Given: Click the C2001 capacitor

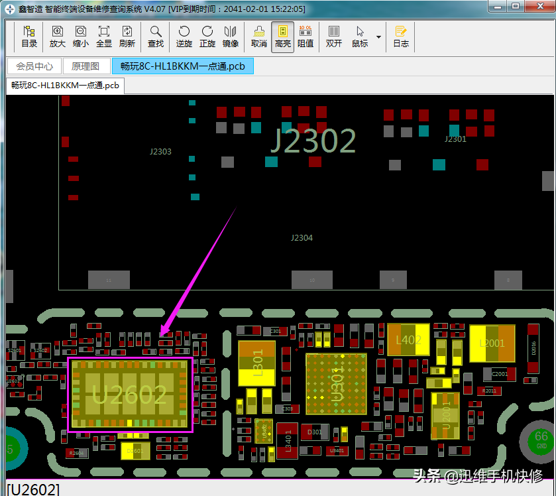Looking at the screenshot, I should point(500,374).
